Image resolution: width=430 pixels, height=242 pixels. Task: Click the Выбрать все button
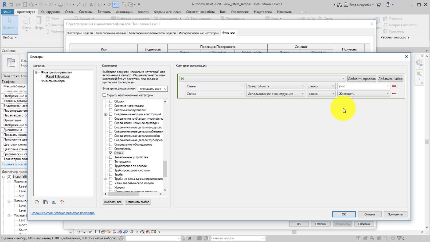click(113, 202)
